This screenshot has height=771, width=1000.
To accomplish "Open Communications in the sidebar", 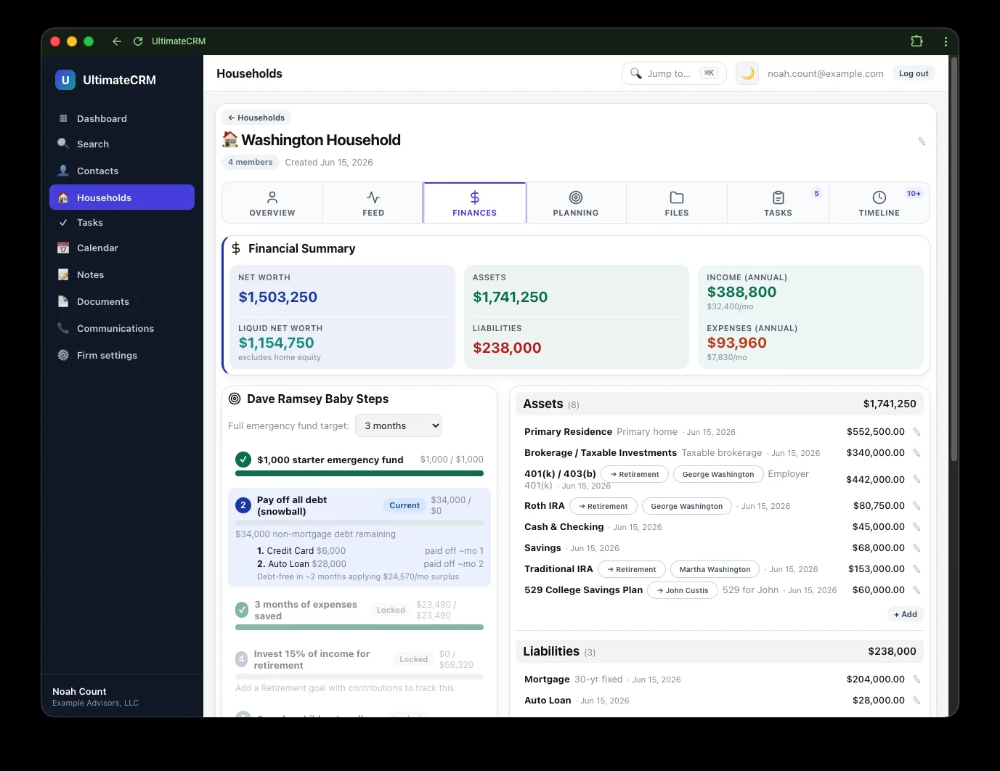I will pyautogui.click(x=122, y=328).
